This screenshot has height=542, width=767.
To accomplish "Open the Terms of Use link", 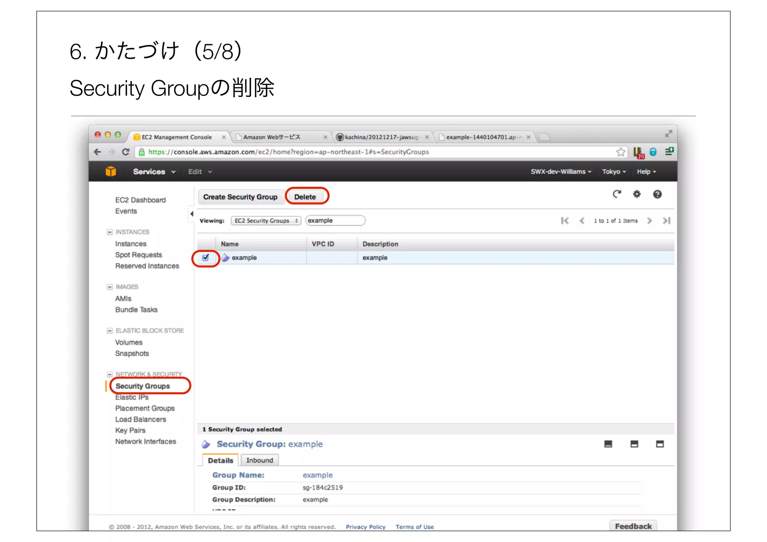I will (x=415, y=527).
